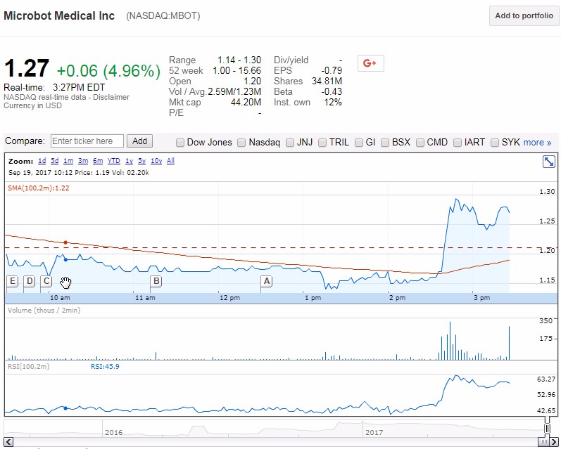Check the Nasdaq comparison box
561x449 pixels.
pyautogui.click(x=241, y=143)
